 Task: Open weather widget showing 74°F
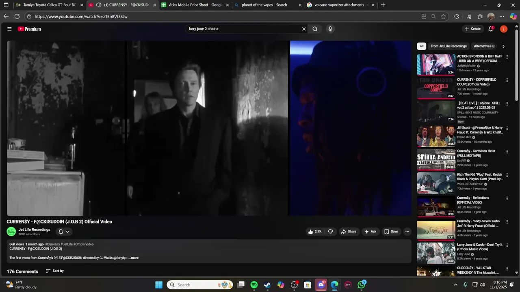pyautogui.click(x=21, y=285)
